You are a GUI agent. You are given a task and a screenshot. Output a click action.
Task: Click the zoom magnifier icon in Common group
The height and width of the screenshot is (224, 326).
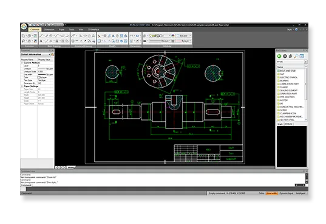(x=23, y=41)
